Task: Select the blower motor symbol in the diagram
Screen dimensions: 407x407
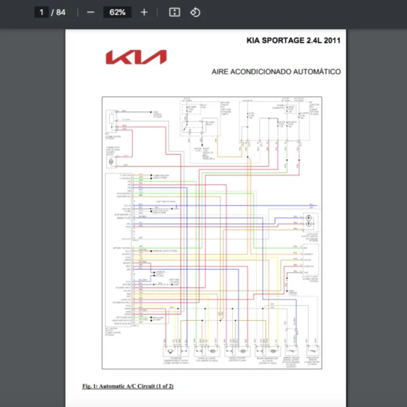Action: click(x=111, y=161)
